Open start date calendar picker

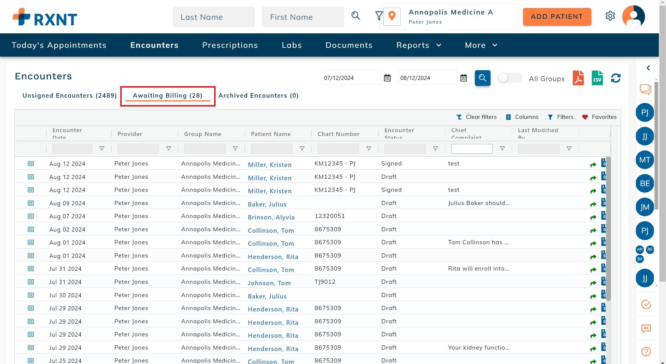(387, 78)
